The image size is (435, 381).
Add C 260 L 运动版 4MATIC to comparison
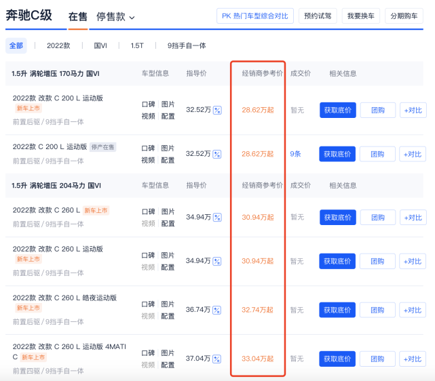(x=413, y=359)
